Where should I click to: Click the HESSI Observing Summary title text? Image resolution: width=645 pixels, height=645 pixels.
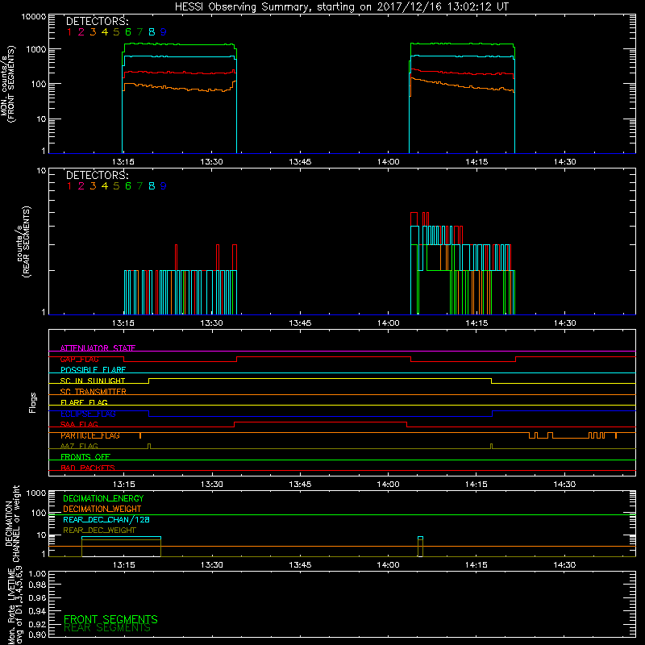point(341,7)
